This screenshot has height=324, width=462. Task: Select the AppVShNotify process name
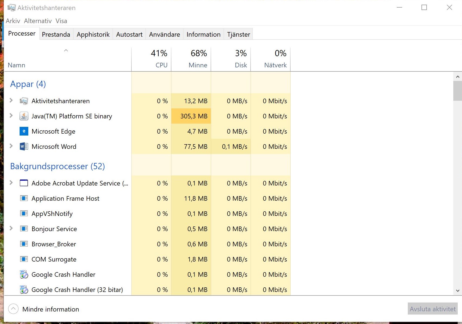click(52, 214)
